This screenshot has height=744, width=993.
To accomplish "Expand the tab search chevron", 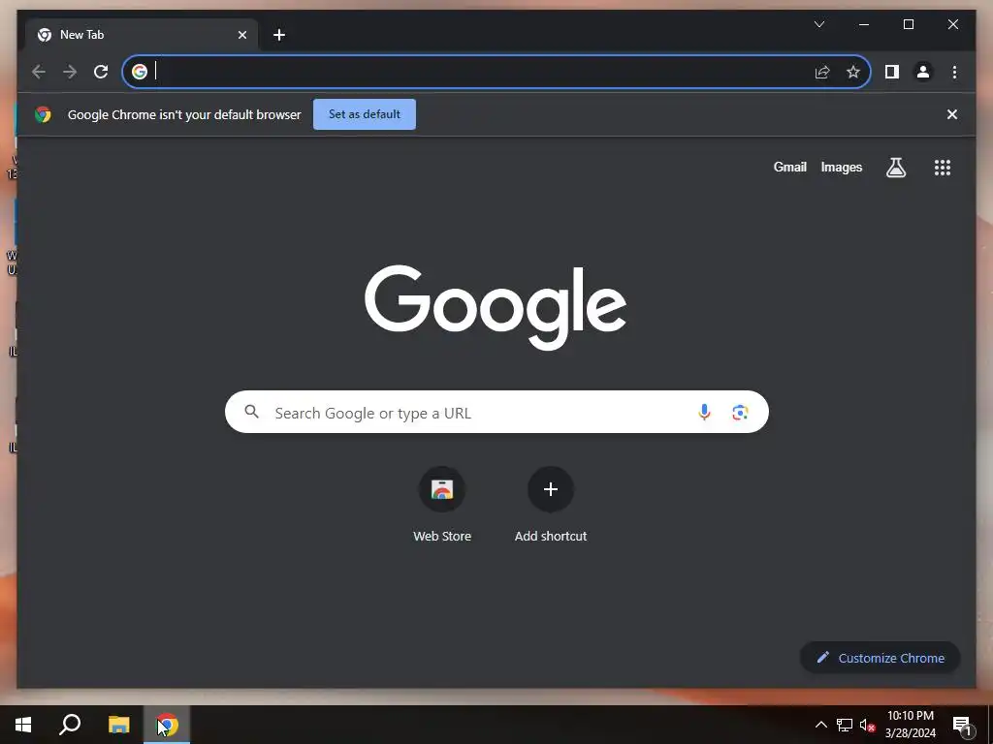I will pyautogui.click(x=818, y=24).
